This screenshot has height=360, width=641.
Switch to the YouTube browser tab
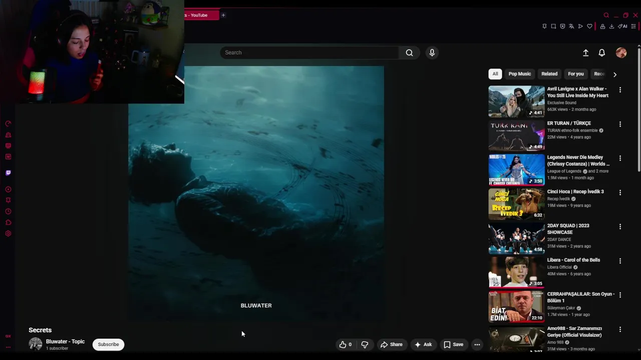tap(201, 15)
